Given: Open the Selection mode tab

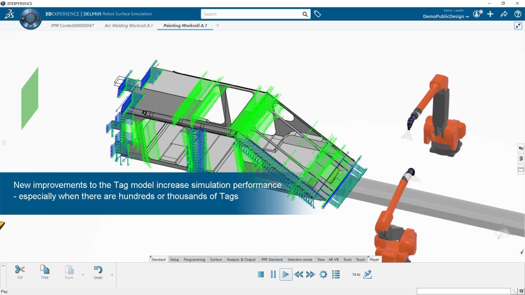Looking at the screenshot, I should pos(300,259).
